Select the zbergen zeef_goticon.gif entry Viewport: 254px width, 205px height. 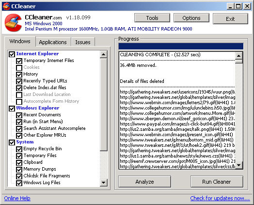pos(177,119)
